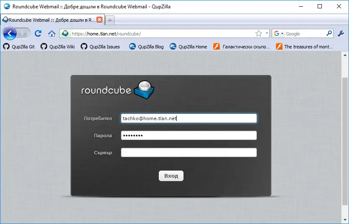349x224 pixels.
Task: Click the Вход login button
Action: pos(171,176)
